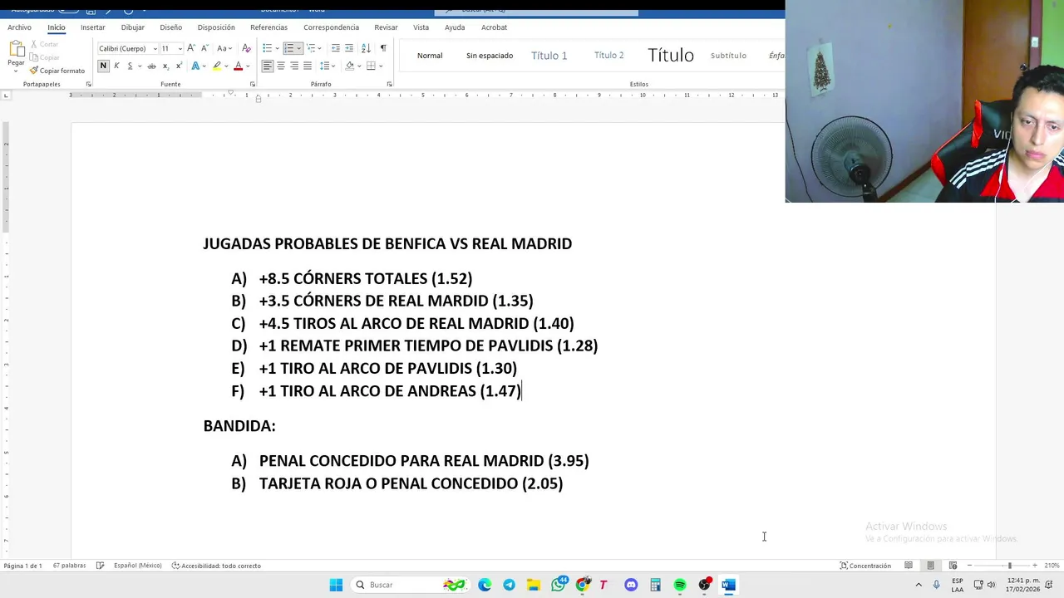Click the Pegar (paste) icon

click(16, 49)
